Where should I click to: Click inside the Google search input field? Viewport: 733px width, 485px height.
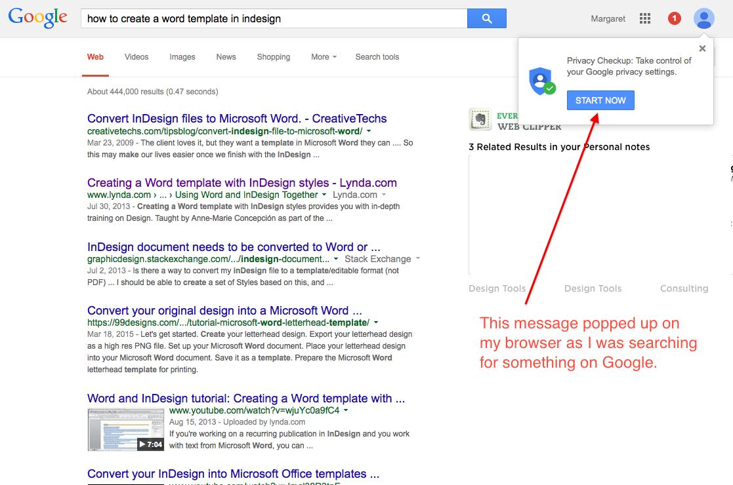(273, 18)
